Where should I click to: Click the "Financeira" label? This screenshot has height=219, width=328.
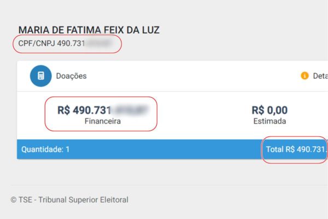point(102,121)
